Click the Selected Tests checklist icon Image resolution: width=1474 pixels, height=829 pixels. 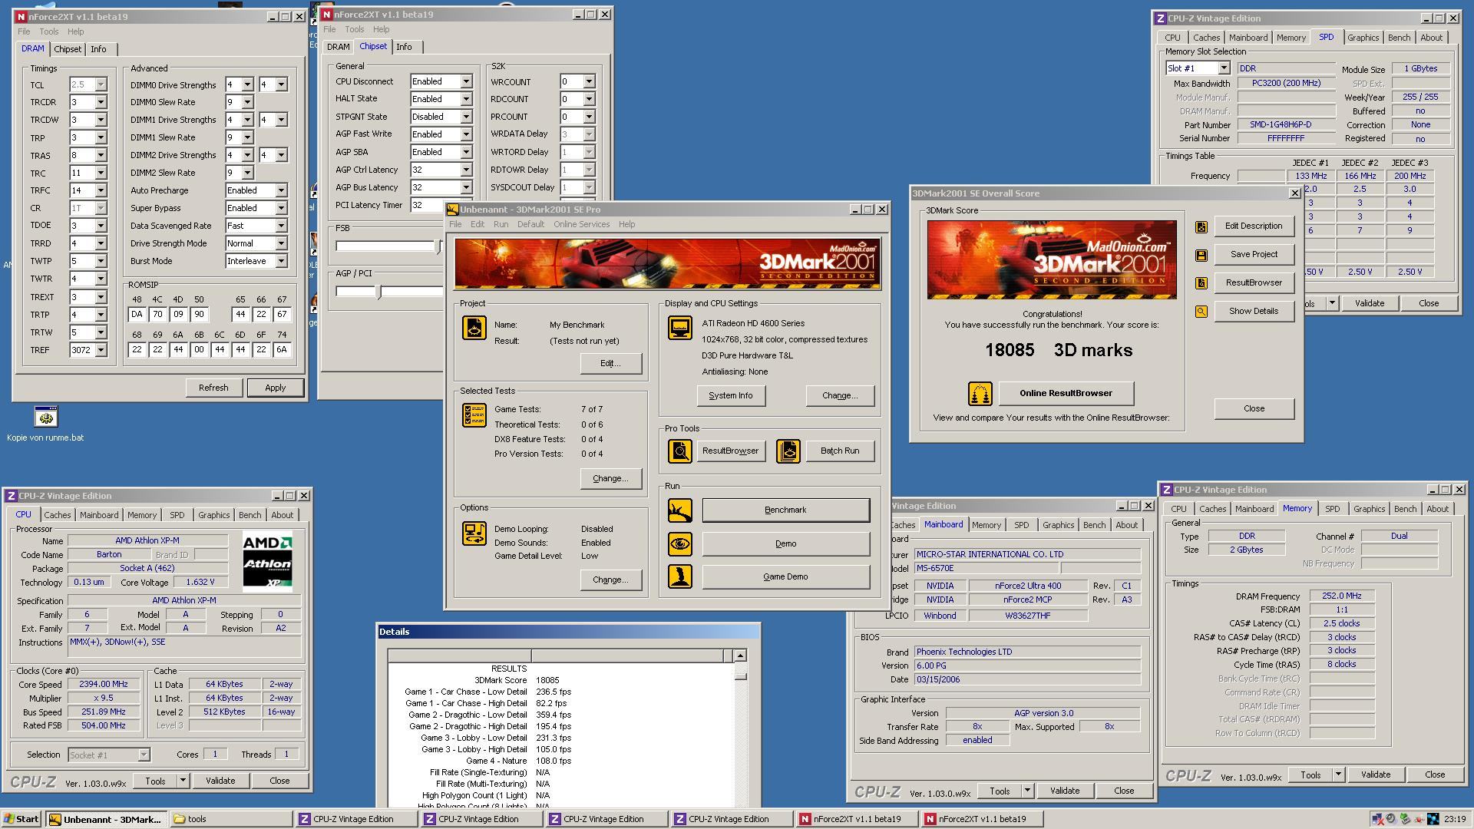[474, 415]
